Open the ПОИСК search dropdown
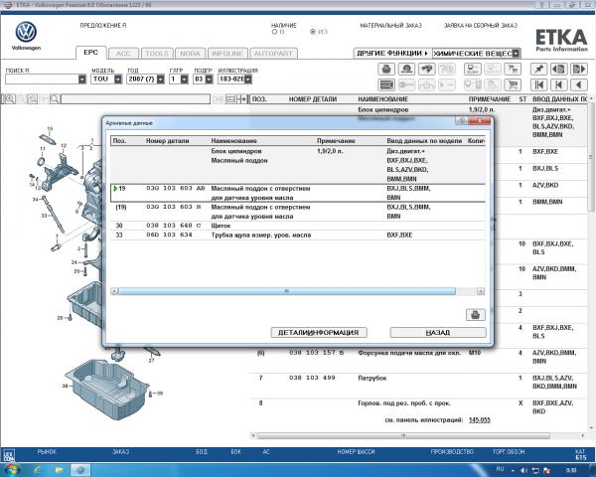 [82, 79]
